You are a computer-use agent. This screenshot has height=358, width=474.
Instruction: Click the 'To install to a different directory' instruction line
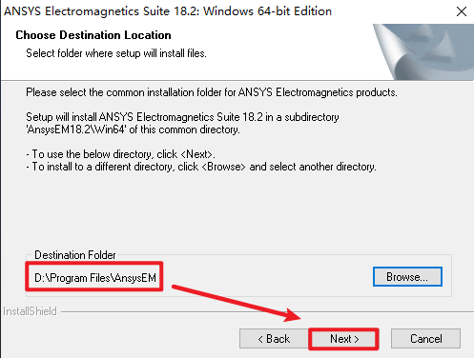click(201, 167)
